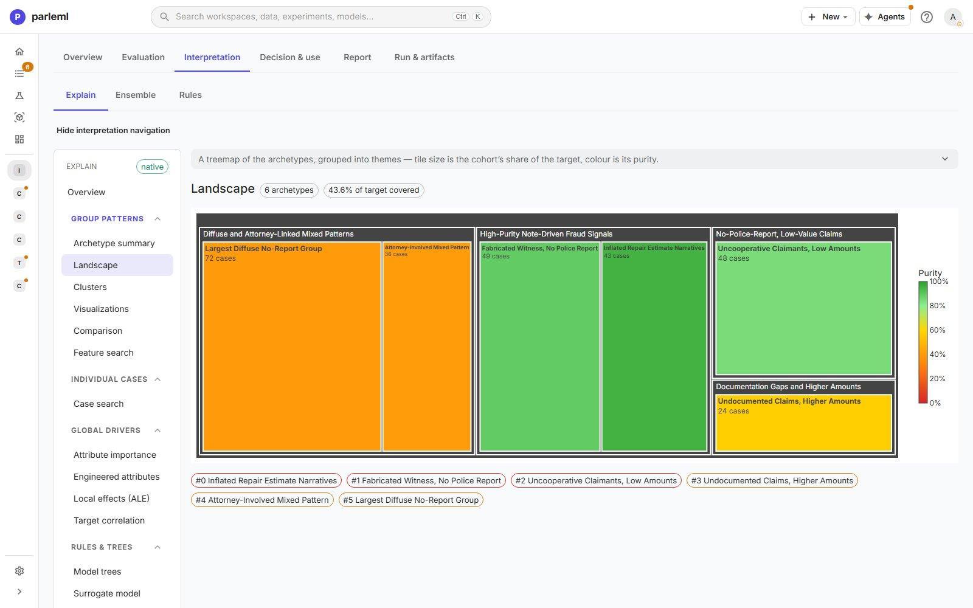The width and height of the screenshot is (973, 608).
Task: Click the Purity color scale legend
Action: point(923,342)
